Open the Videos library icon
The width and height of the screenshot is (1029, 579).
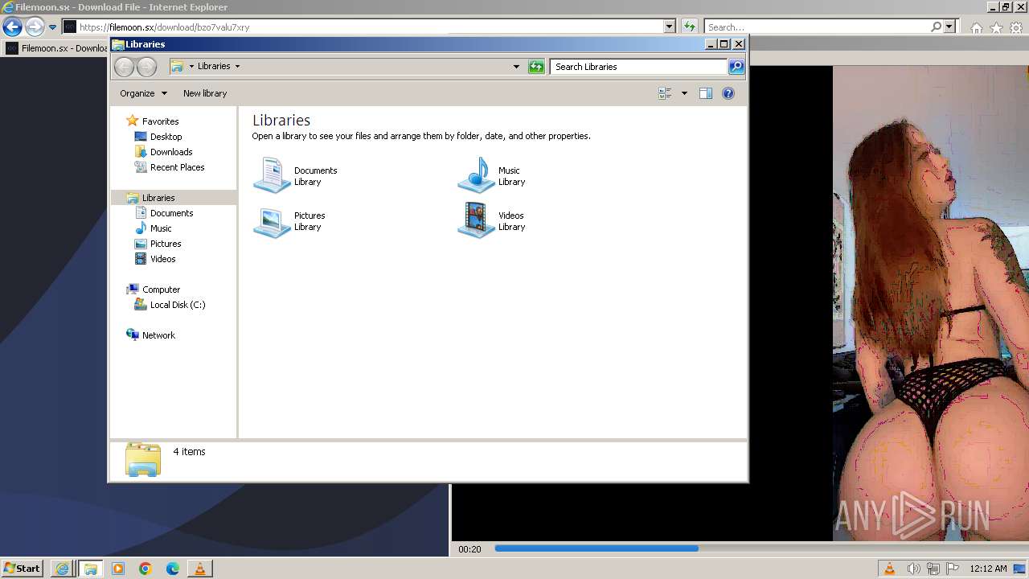(476, 221)
